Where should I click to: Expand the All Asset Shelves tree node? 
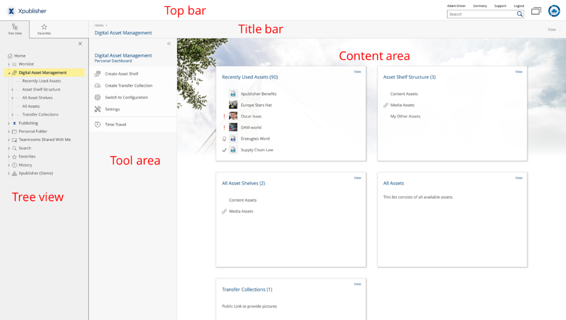point(12,98)
